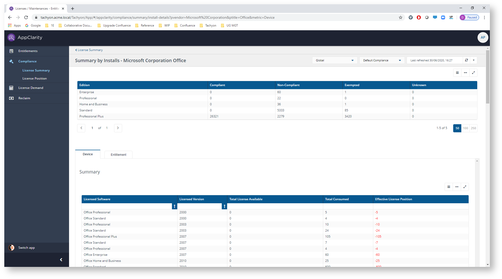Open the Chrome three-dot menu
The height and width of the screenshot is (279, 502).
485,17
